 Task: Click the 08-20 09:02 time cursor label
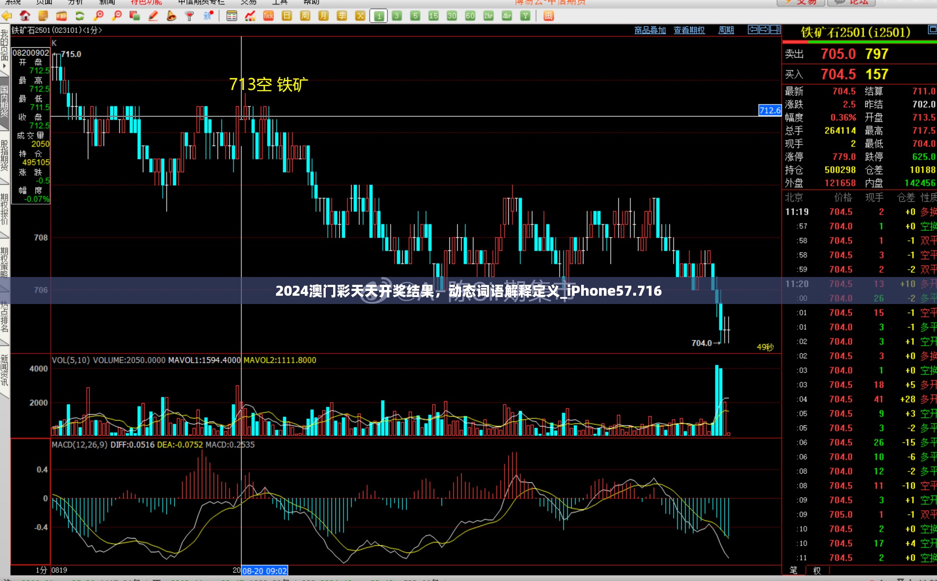click(x=265, y=571)
